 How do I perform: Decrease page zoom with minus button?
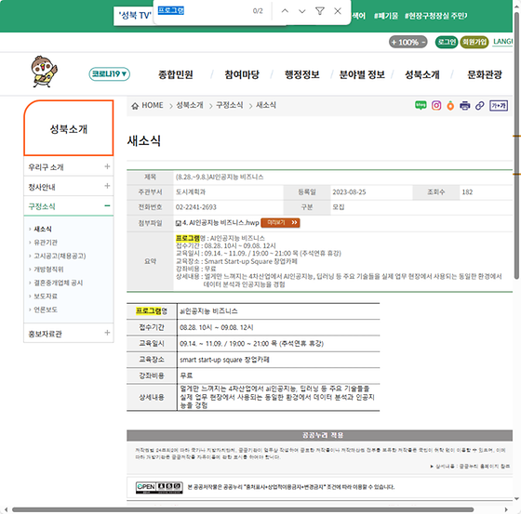click(423, 42)
